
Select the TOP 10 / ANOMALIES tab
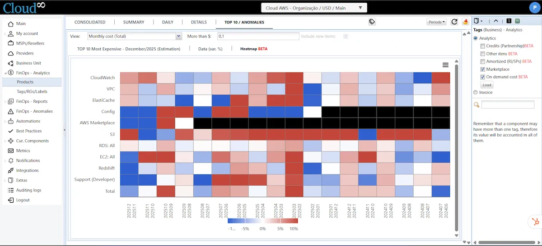click(x=244, y=22)
